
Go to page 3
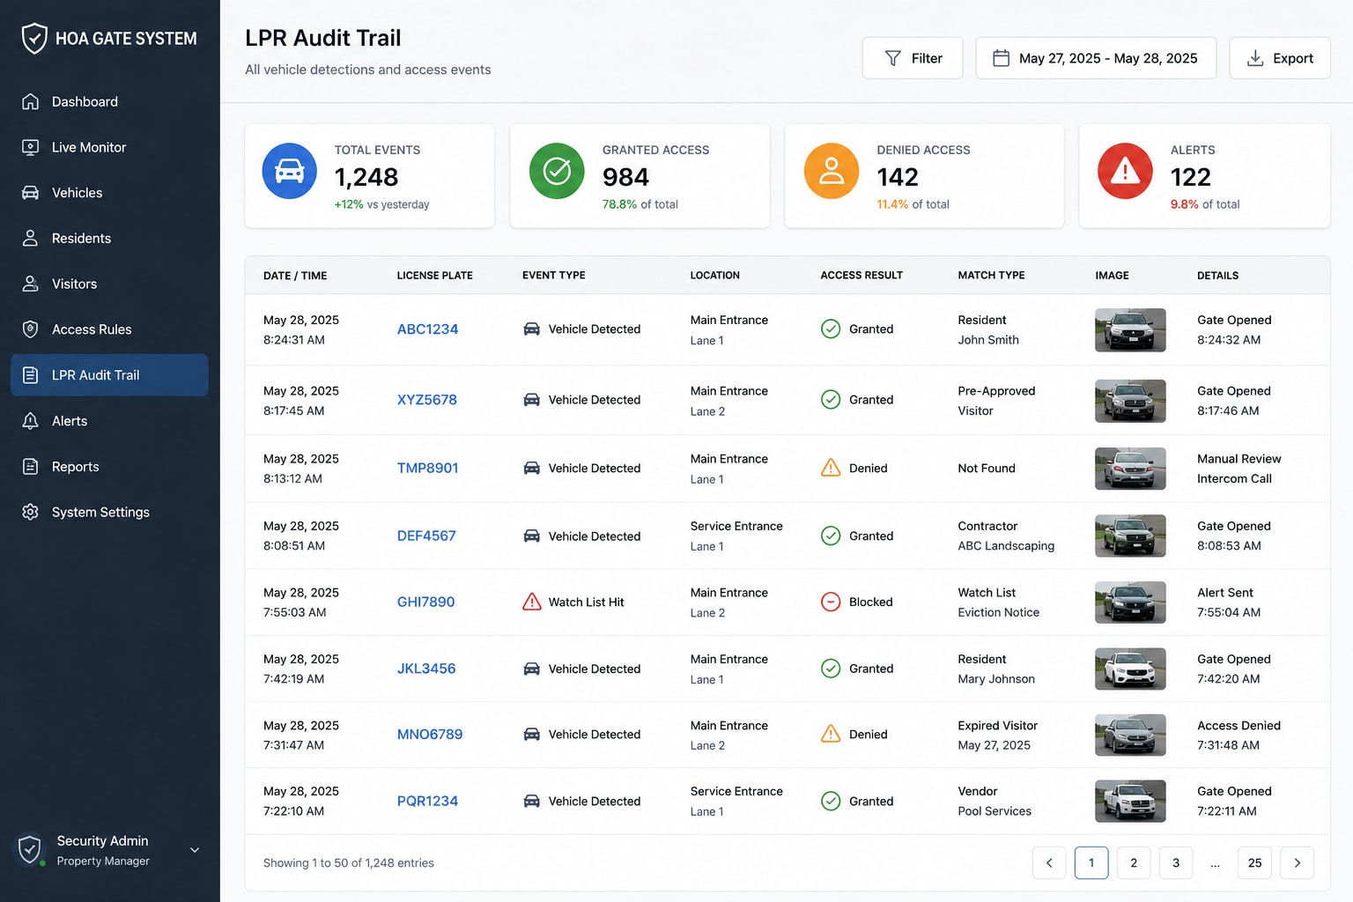[x=1176, y=863]
